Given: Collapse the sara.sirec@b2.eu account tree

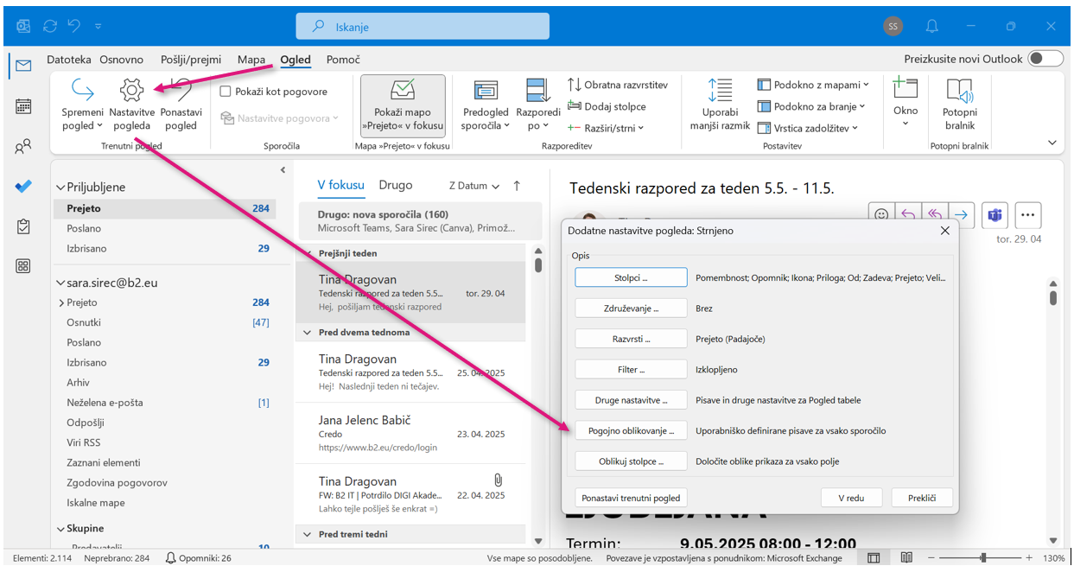Looking at the screenshot, I should (x=60, y=283).
